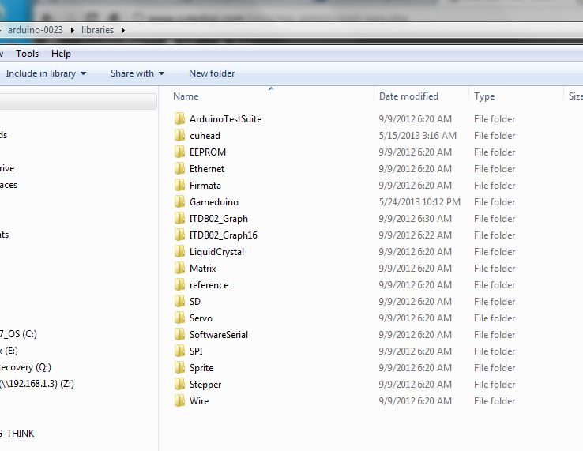Select the Stepper folder name
583x451 pixels.
coord(205,385)
